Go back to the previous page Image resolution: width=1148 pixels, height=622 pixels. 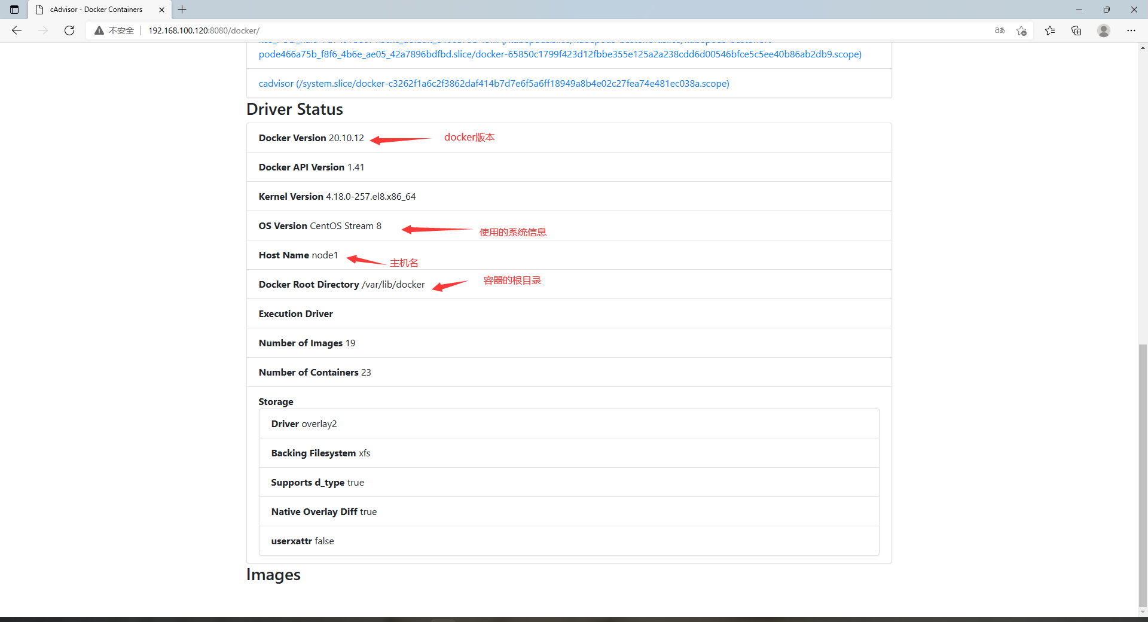pyautogui.click(x=17, y=31)
